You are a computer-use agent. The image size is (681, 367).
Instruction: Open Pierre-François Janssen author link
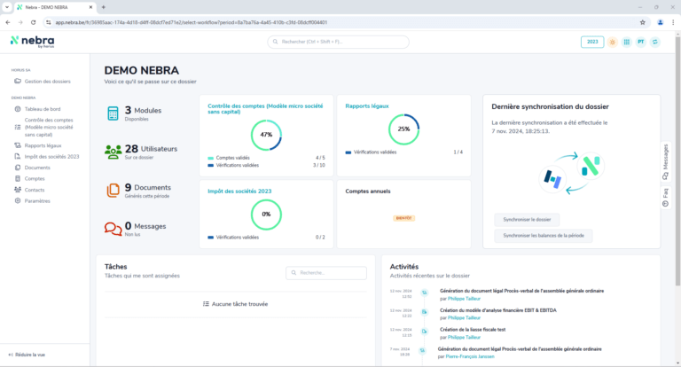click(470, 356)
